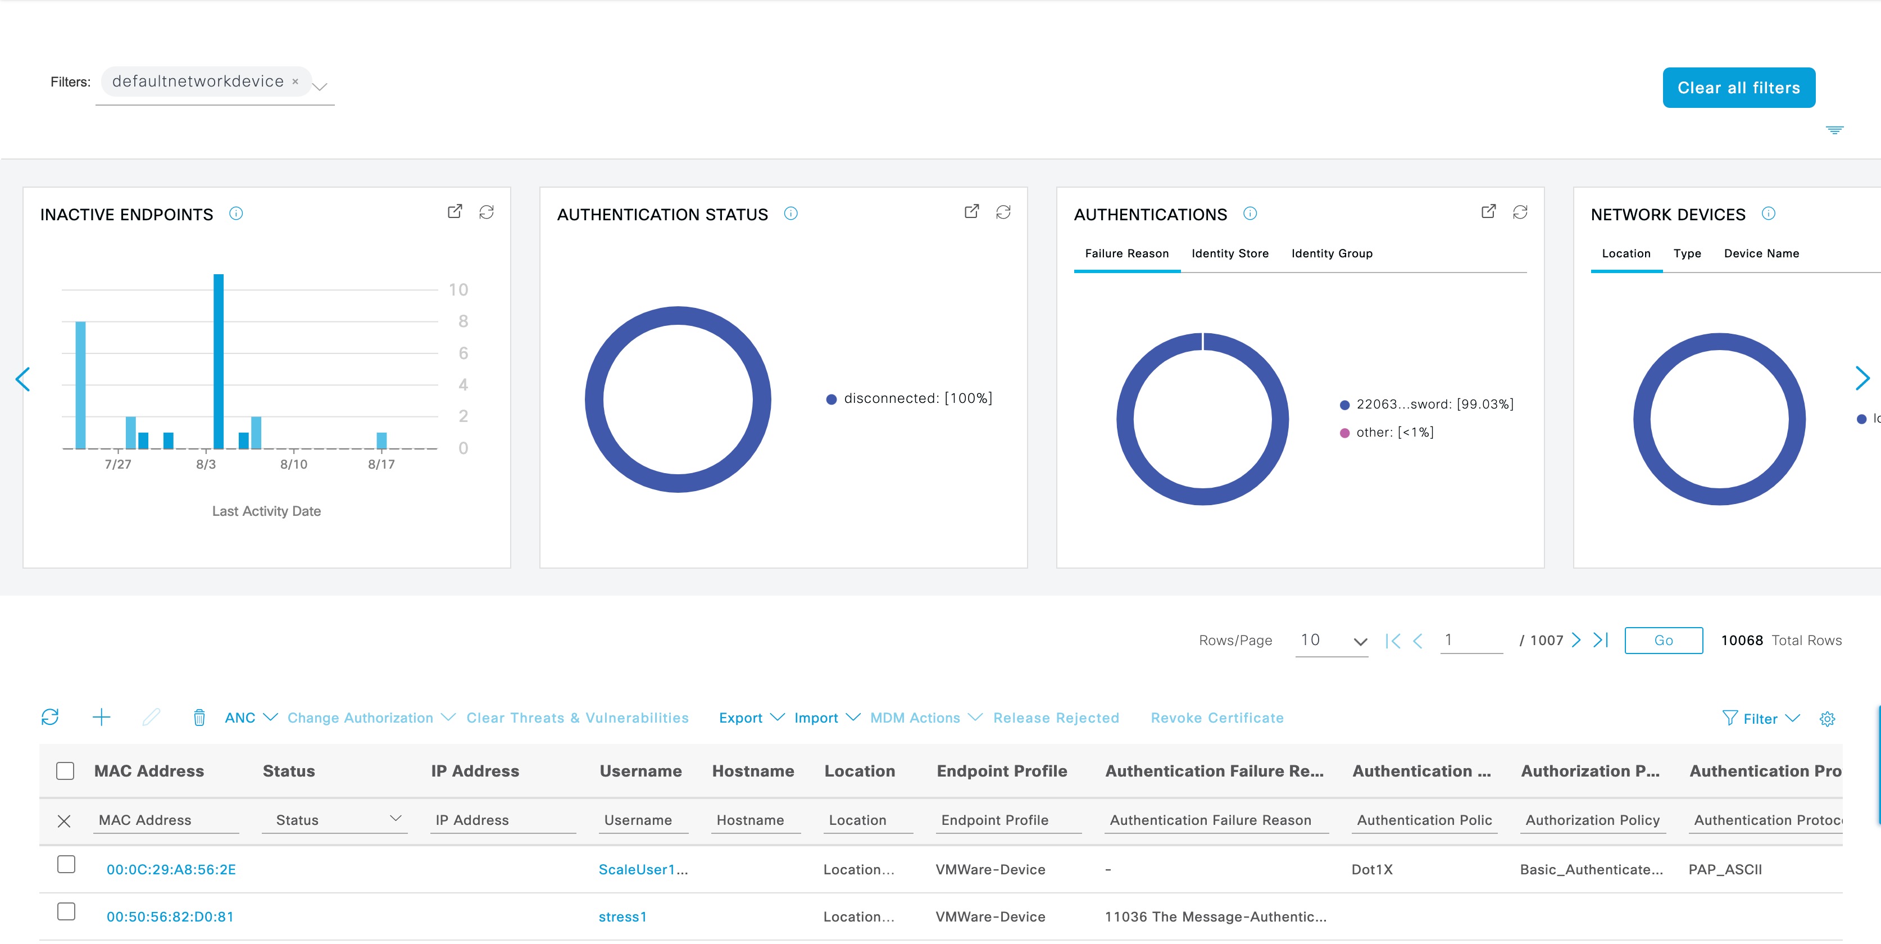Open the Rows/Page dropdown

(x=1332, y=640)
